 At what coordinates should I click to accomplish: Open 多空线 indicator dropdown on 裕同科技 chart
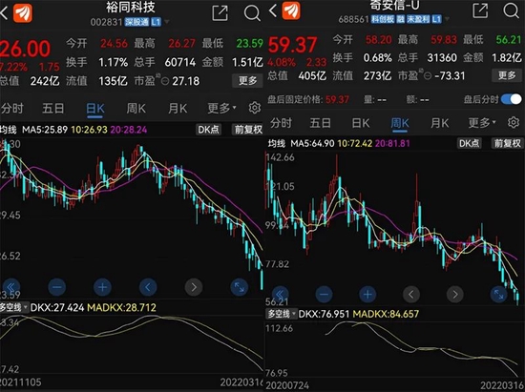13,307
